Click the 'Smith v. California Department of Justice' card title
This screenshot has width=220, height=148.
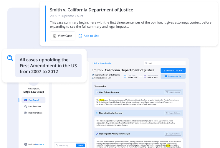coord(92,10)
